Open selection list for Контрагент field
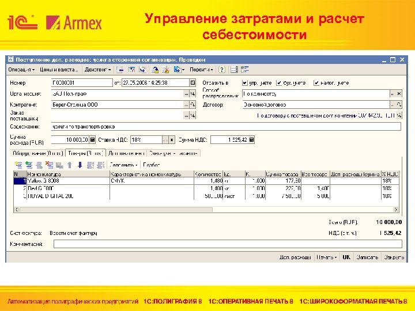Screen dimensions: 415x311 point(187,104)
